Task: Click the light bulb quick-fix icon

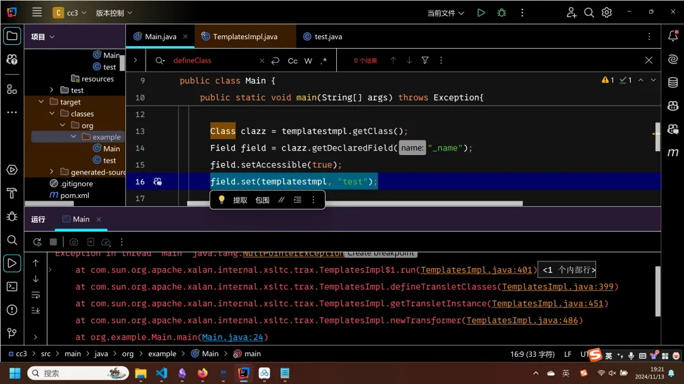Action: 222,200
